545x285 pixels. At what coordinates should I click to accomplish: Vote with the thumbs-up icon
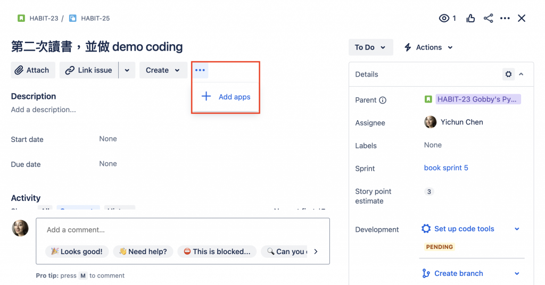click(470, 18)
